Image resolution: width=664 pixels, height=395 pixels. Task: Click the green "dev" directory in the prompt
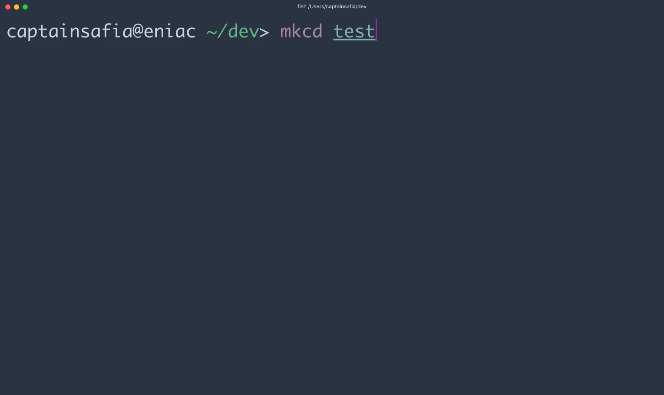(243, 31)
